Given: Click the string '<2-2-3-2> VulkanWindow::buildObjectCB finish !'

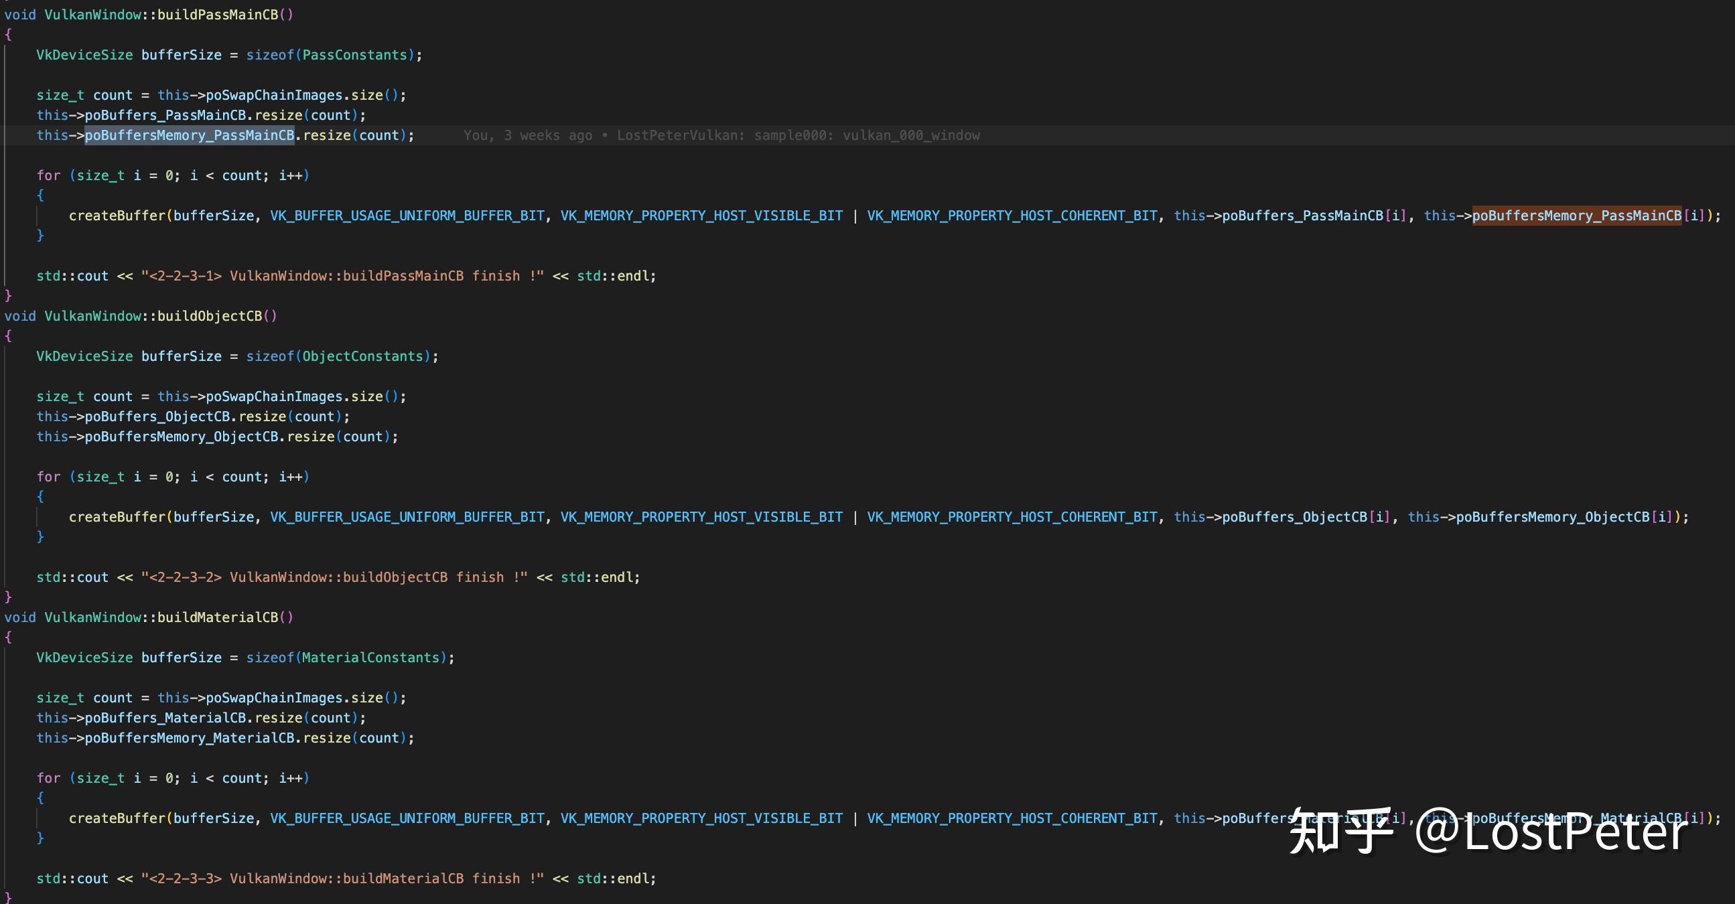Looking at the screenshot, I should [x=334, y=577].
